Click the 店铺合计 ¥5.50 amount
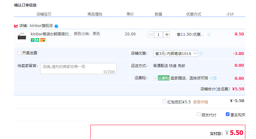The width and height of the screenshot is (256, 139). click(238, 89)
